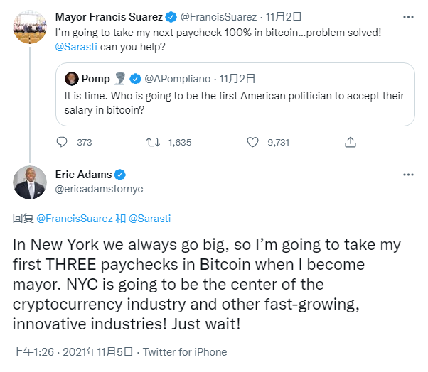Click @FrancisSuarez in the reply-to line

(x=74, y=219)
